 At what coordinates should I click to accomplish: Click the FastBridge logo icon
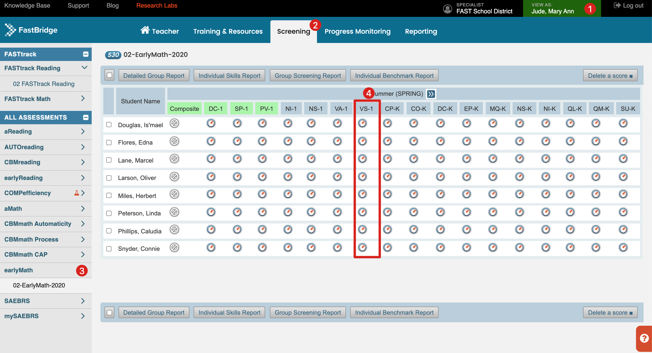(10, 30)
